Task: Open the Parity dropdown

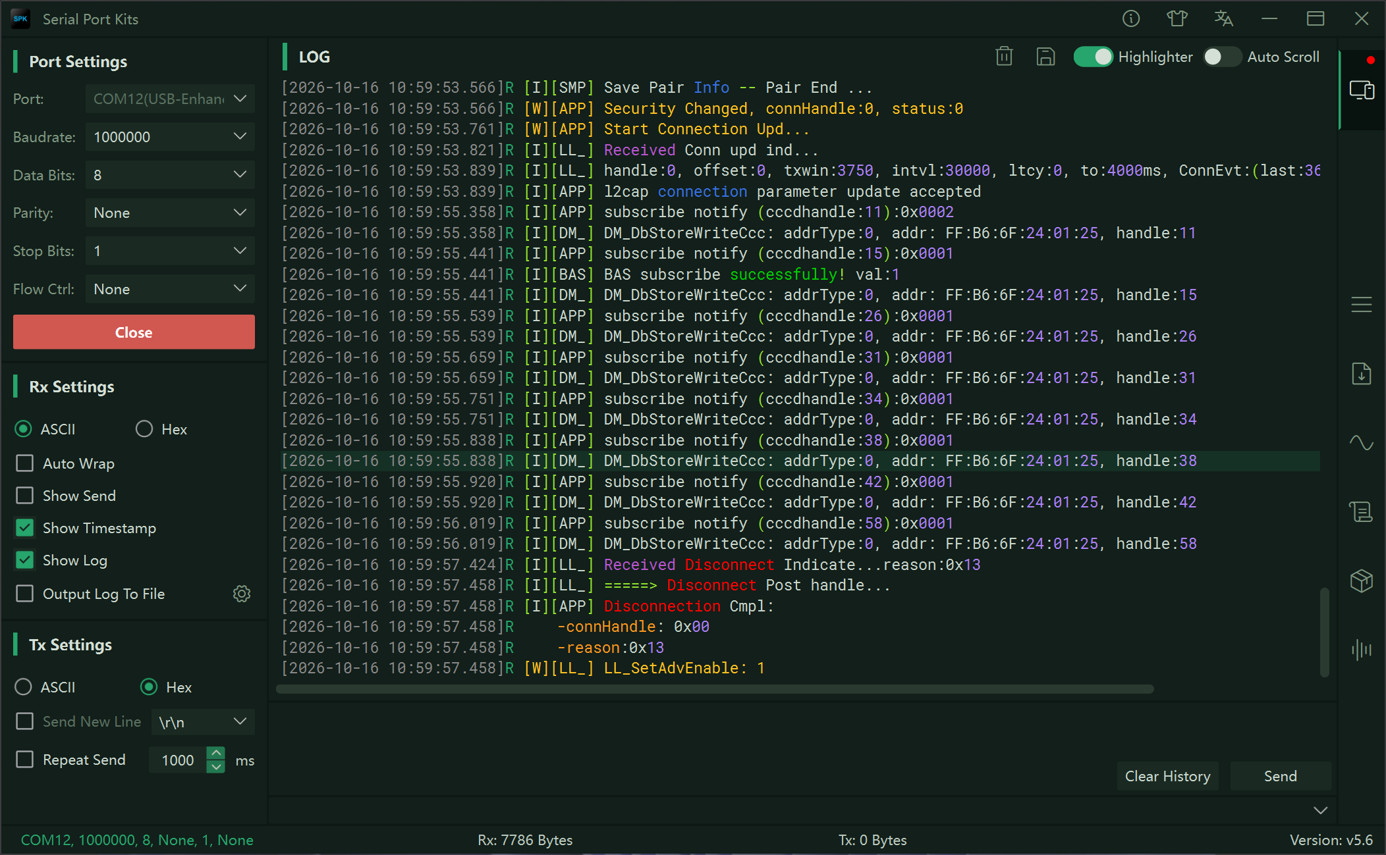Action: [170, 213]
